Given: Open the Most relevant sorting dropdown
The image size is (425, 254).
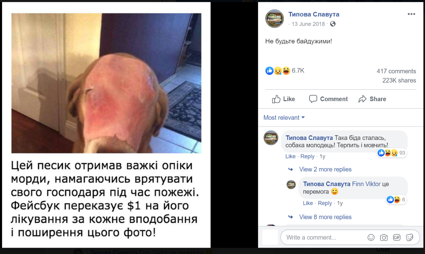Looking at the screenshot, I should pos(284,118).
